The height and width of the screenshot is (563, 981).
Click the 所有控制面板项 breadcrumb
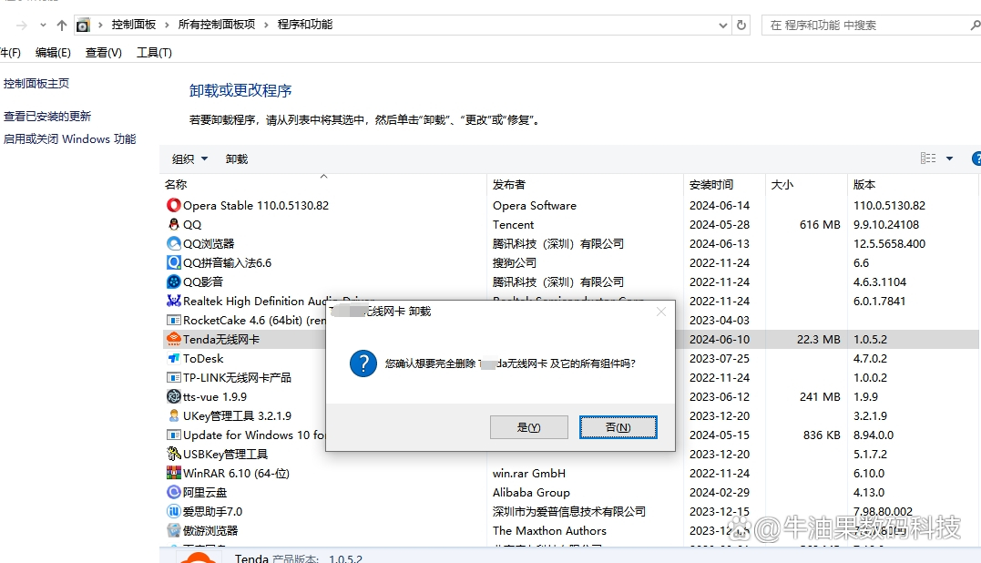pyautogui.click(x=217, y=25)
